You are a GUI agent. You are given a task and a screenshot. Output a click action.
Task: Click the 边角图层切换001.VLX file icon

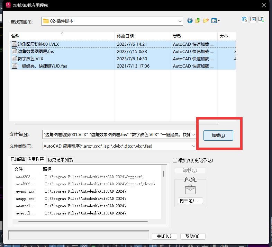pos(15,44)
